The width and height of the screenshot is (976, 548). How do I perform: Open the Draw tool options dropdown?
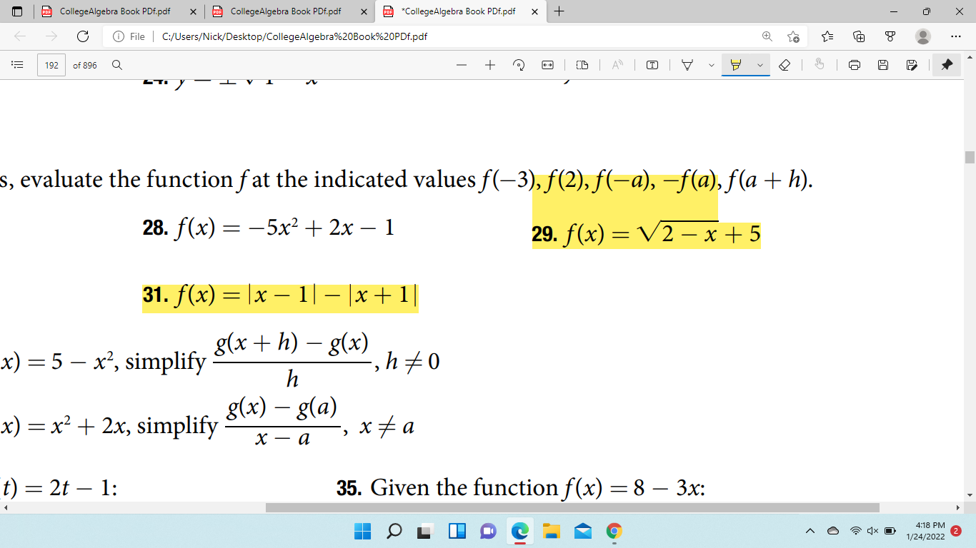point(711,64)
